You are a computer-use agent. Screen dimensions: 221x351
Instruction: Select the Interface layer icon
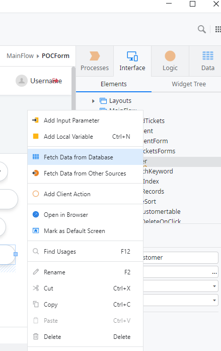pyautogui.click(x=132, y=56)
